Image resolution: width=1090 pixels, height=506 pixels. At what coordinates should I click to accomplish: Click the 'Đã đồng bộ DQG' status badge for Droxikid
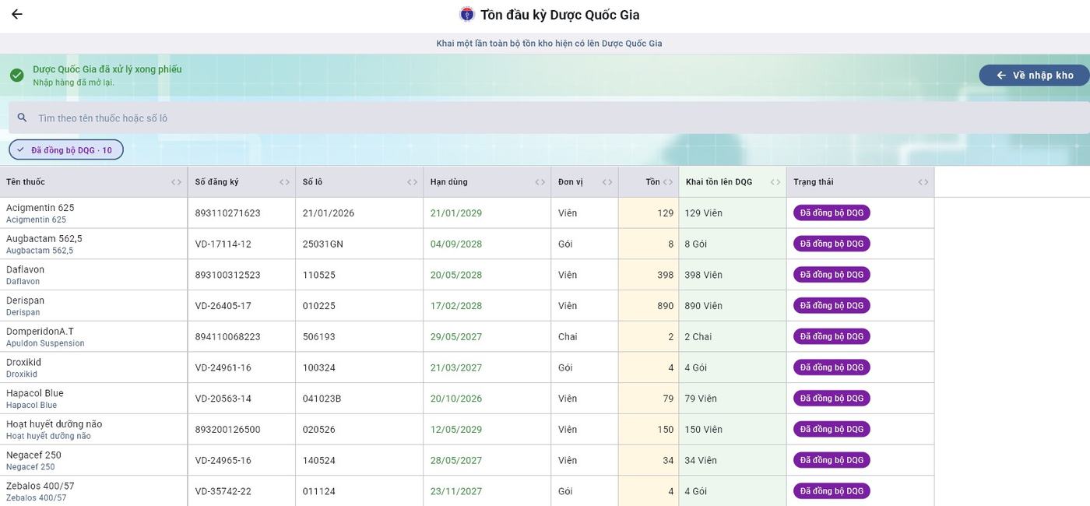coord(832,367)
